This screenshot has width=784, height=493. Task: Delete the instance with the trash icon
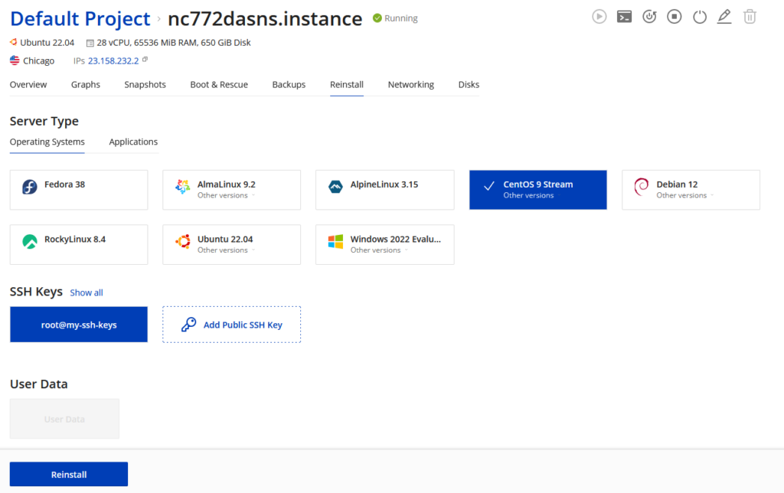coord(750,16)
